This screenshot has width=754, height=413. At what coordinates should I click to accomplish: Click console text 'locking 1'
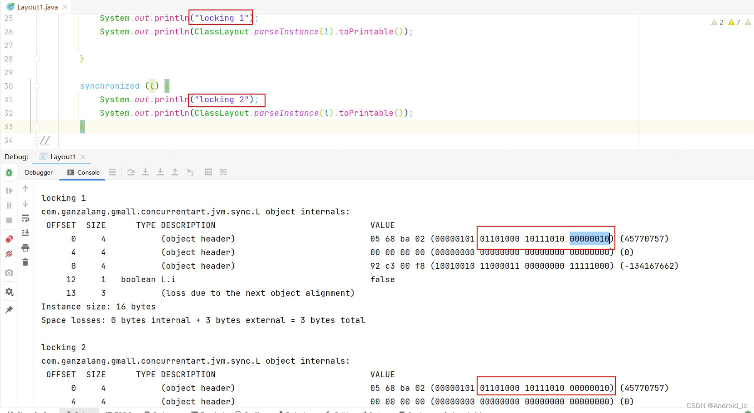pos(63,198)
